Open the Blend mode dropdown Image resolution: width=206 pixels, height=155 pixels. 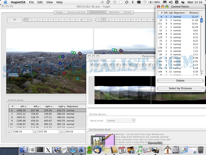121,120
